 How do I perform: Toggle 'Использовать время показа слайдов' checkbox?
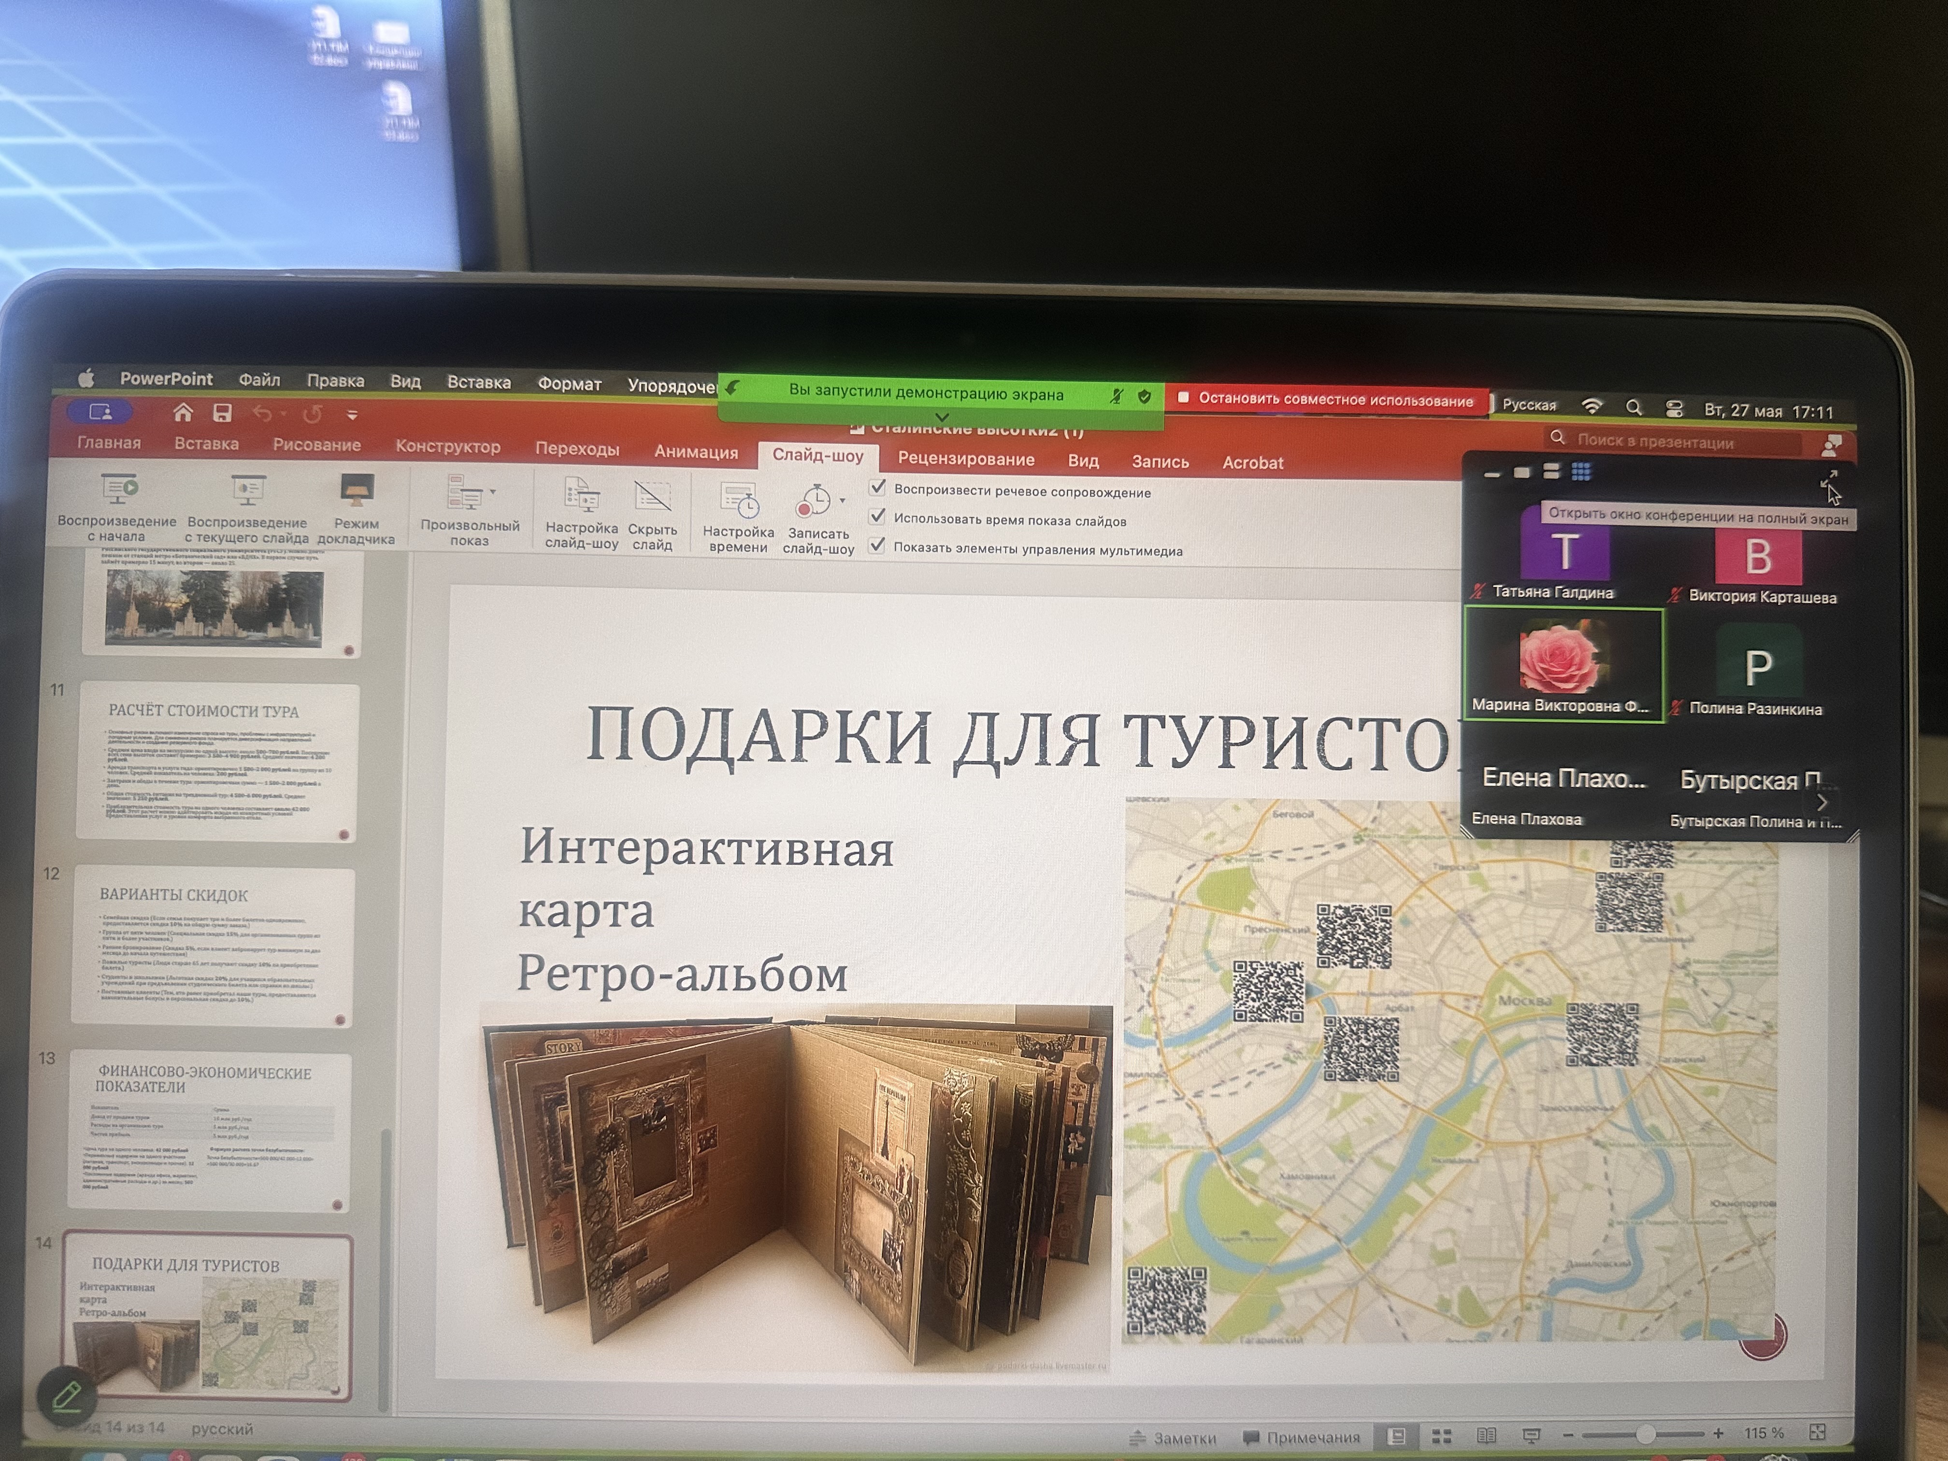[877, 517]
